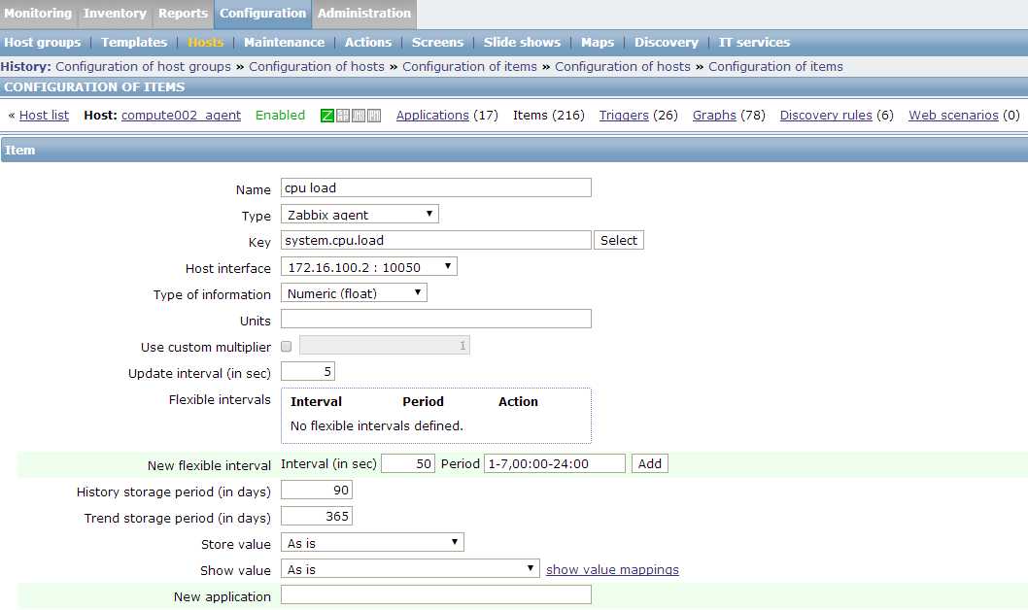1028x610 pixels.
Task: Open the Graphs link
Action: point(714,116)
